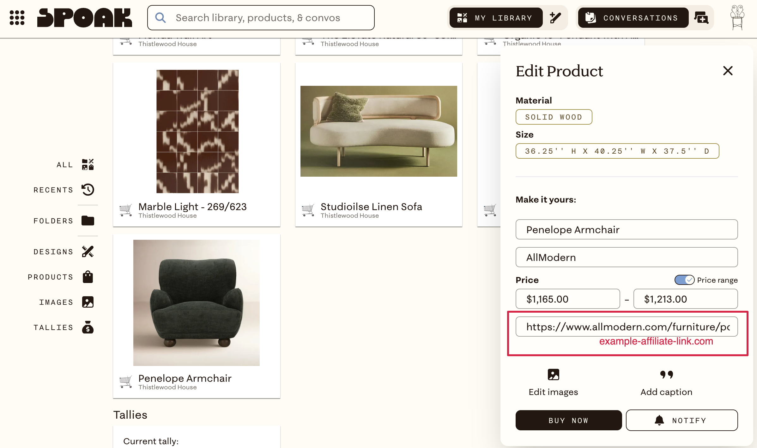757x448 pixels.
Task: Start a new conversation with plus icon
Action: click(701, 18)
